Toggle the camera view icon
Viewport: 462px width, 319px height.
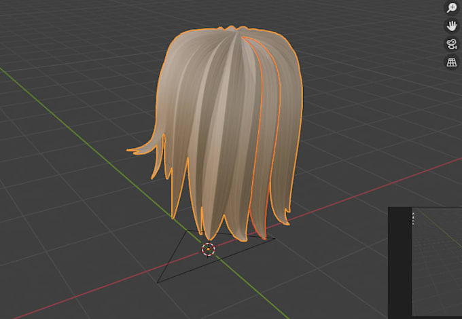tap(451, 44)
